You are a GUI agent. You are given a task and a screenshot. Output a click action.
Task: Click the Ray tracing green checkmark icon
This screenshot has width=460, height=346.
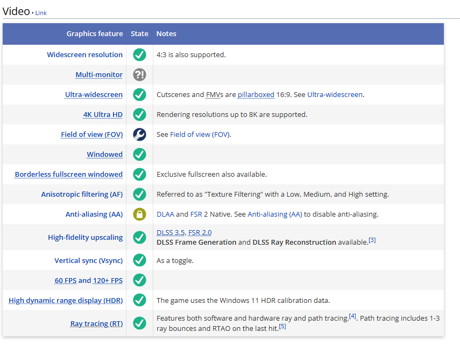pos(139,323)
